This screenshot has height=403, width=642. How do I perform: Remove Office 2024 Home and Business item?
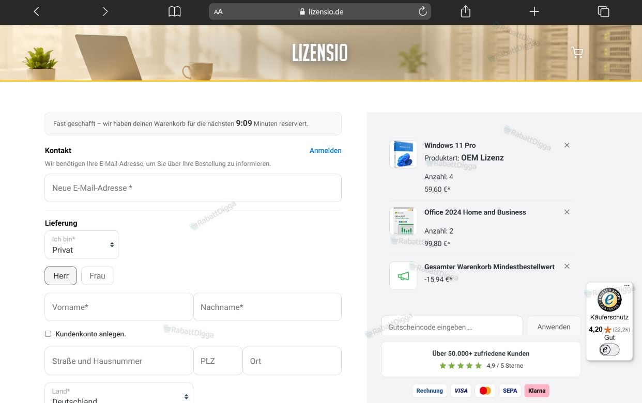pyautogui.click(x=567, y=212)
